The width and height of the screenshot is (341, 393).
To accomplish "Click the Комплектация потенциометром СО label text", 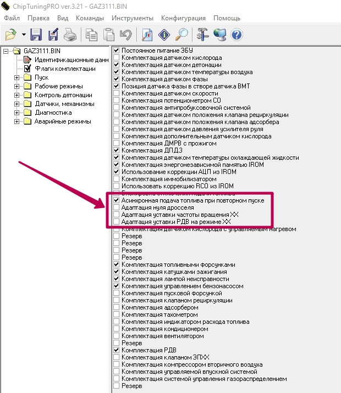I will click(x=171, y=100).
